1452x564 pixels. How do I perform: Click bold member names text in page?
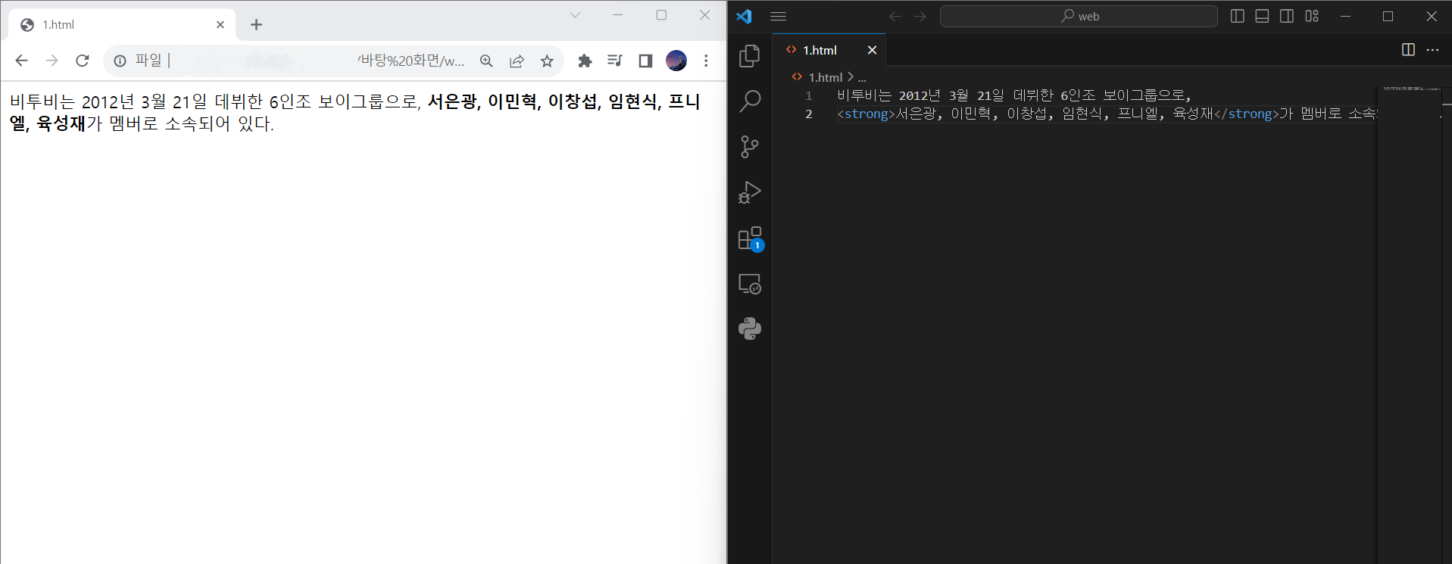click(354, 112)
